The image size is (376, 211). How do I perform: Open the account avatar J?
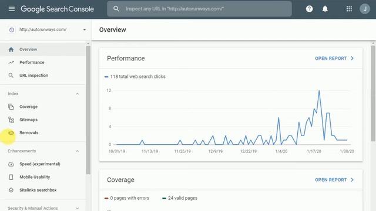coord(364,9)
